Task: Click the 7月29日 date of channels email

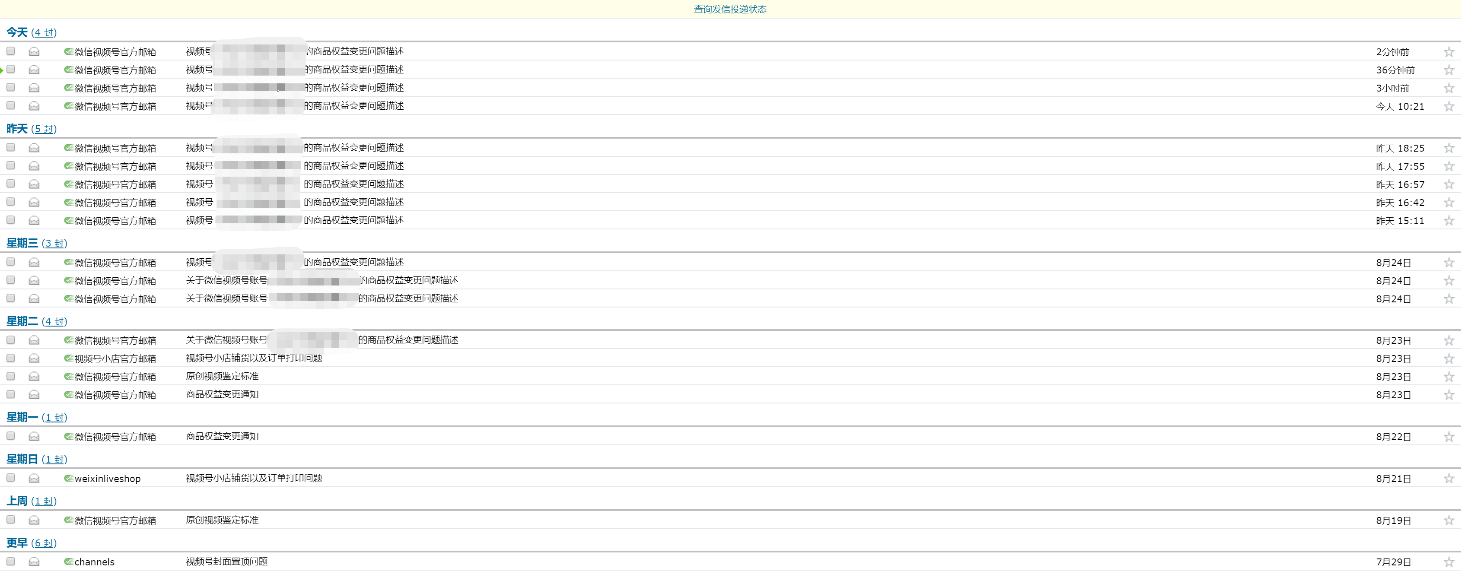Action: (1397, 564)
